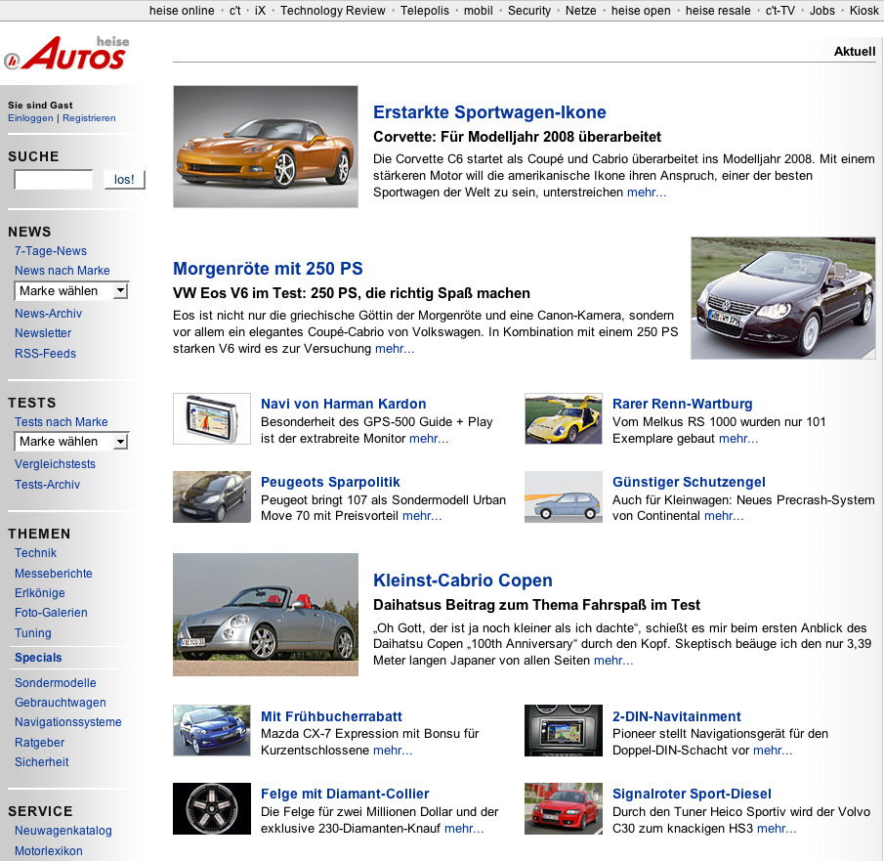The image size is (884, 861).
Task: Go to iX in the top bar
Action: tap(260, 10)
